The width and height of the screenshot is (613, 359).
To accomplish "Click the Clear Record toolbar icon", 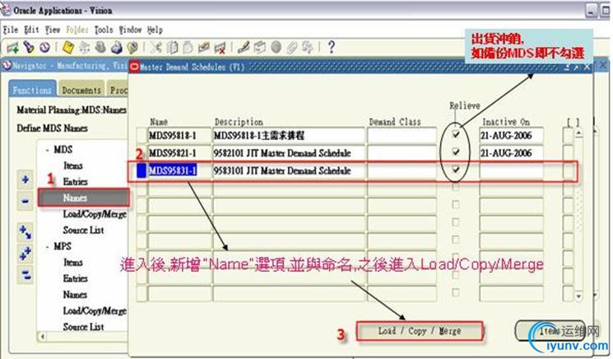I will point(204,47).
